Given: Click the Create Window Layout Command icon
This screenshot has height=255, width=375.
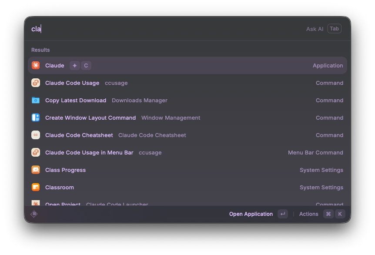Looking at the screenshot, I should tap(36, 117).
